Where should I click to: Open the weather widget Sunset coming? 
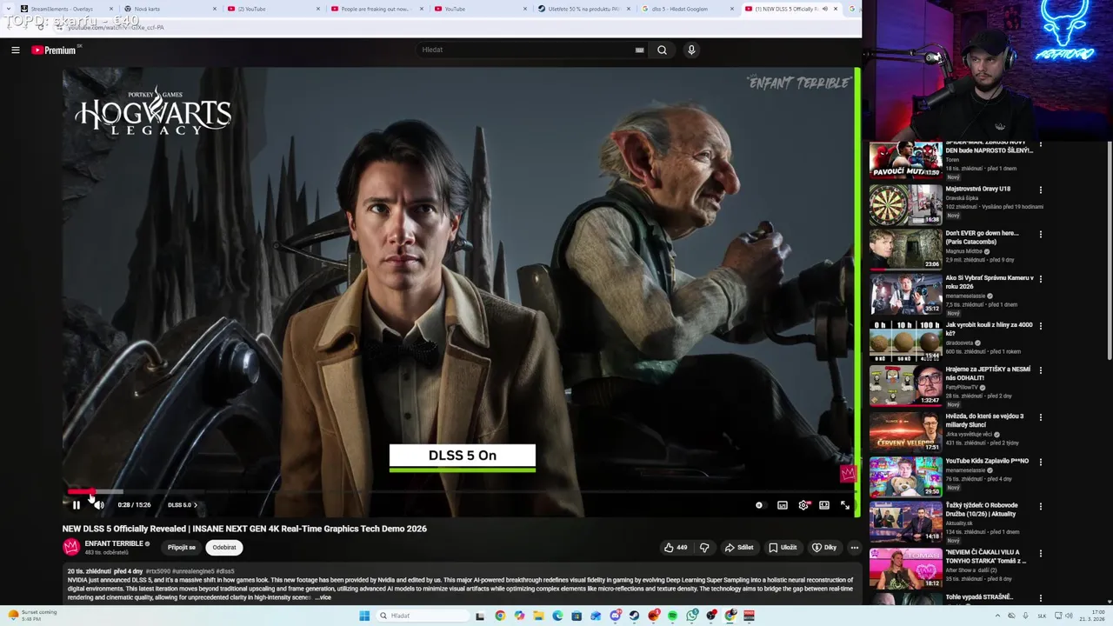(33, 615)
